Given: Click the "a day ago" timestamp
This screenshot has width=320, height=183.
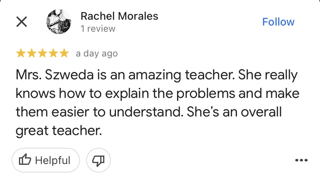Looking at the screenshot, I should 97,53.
